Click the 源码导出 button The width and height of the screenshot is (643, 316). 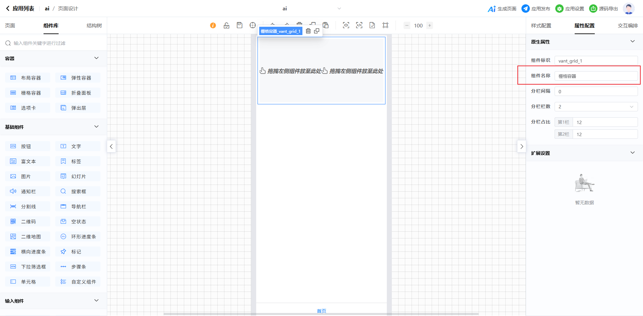pyautogui.click(x=603, y=9)
